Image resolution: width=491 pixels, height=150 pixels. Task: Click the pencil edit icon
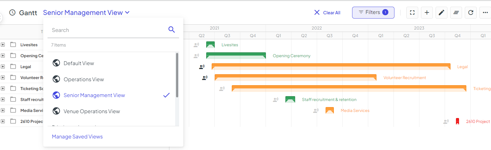point(441,12)
